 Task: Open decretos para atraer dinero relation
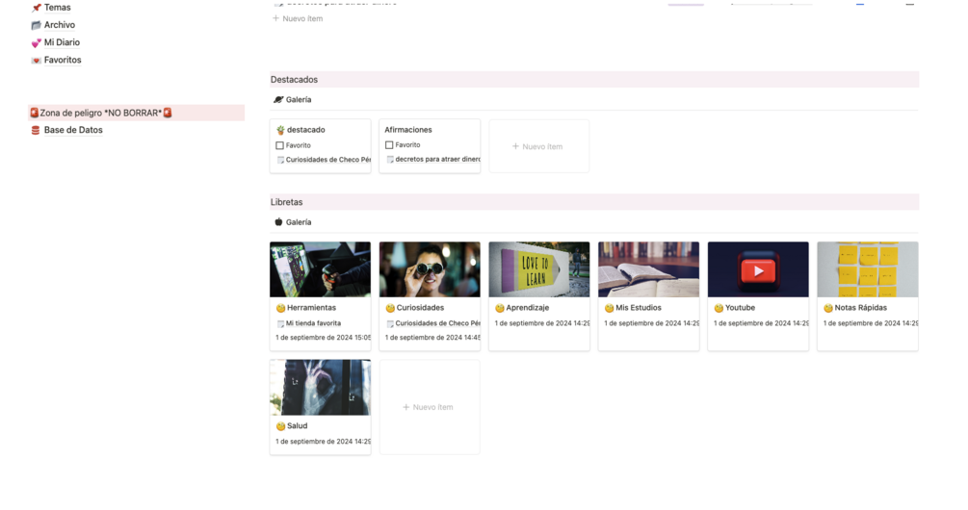[x=437, y=159]
